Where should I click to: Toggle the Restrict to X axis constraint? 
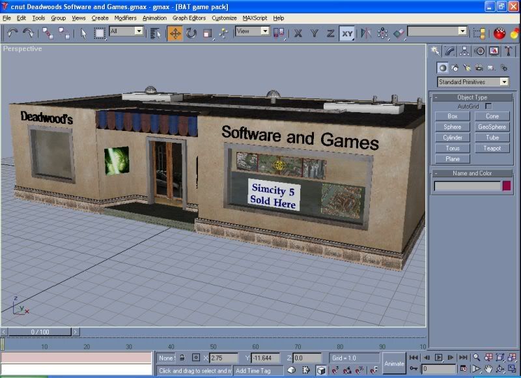click(298, 33)
